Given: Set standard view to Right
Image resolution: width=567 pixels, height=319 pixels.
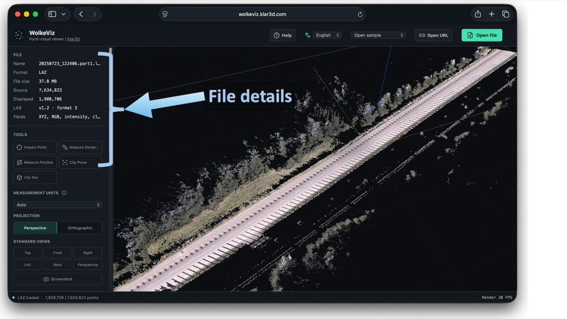Looking at the screenshot, I should pyautogui.click(x=88, y=253).
